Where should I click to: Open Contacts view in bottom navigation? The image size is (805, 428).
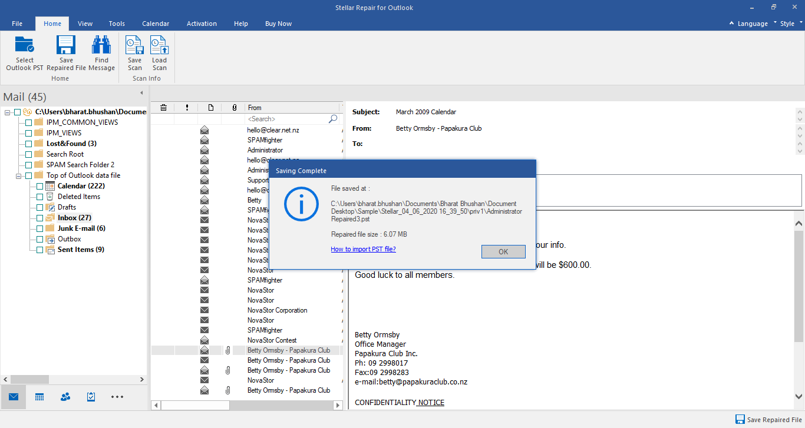(x=65, y=397)
